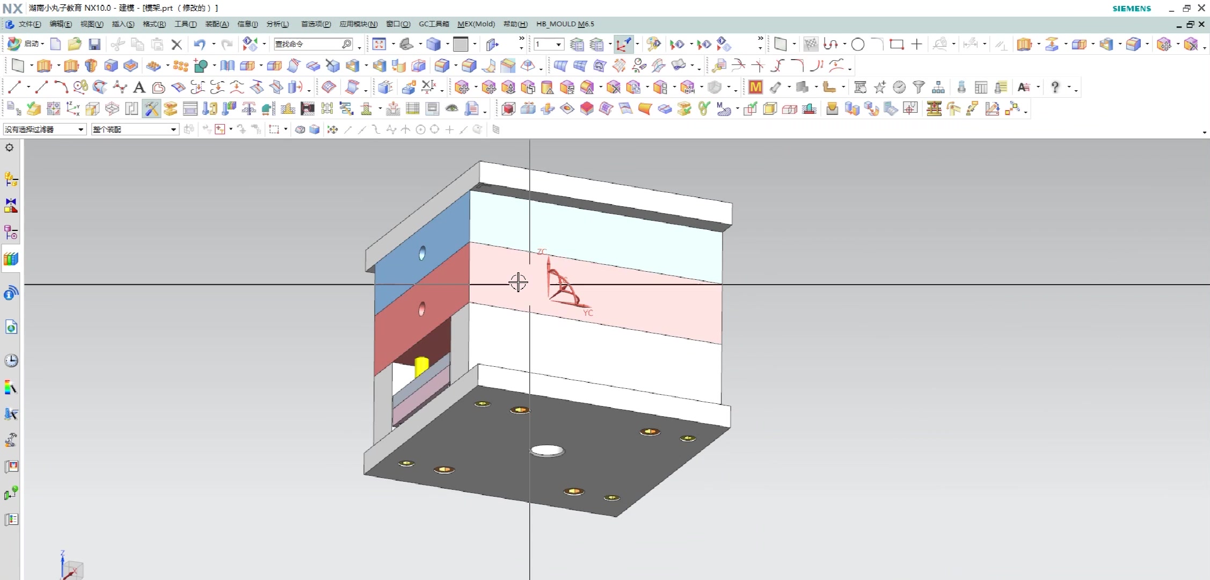
Task: Open the work layer '1' combo box
Action: [x=548, y=44]
